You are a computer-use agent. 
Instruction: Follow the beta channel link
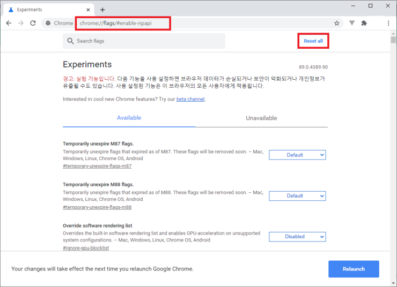tap(190, 99)
